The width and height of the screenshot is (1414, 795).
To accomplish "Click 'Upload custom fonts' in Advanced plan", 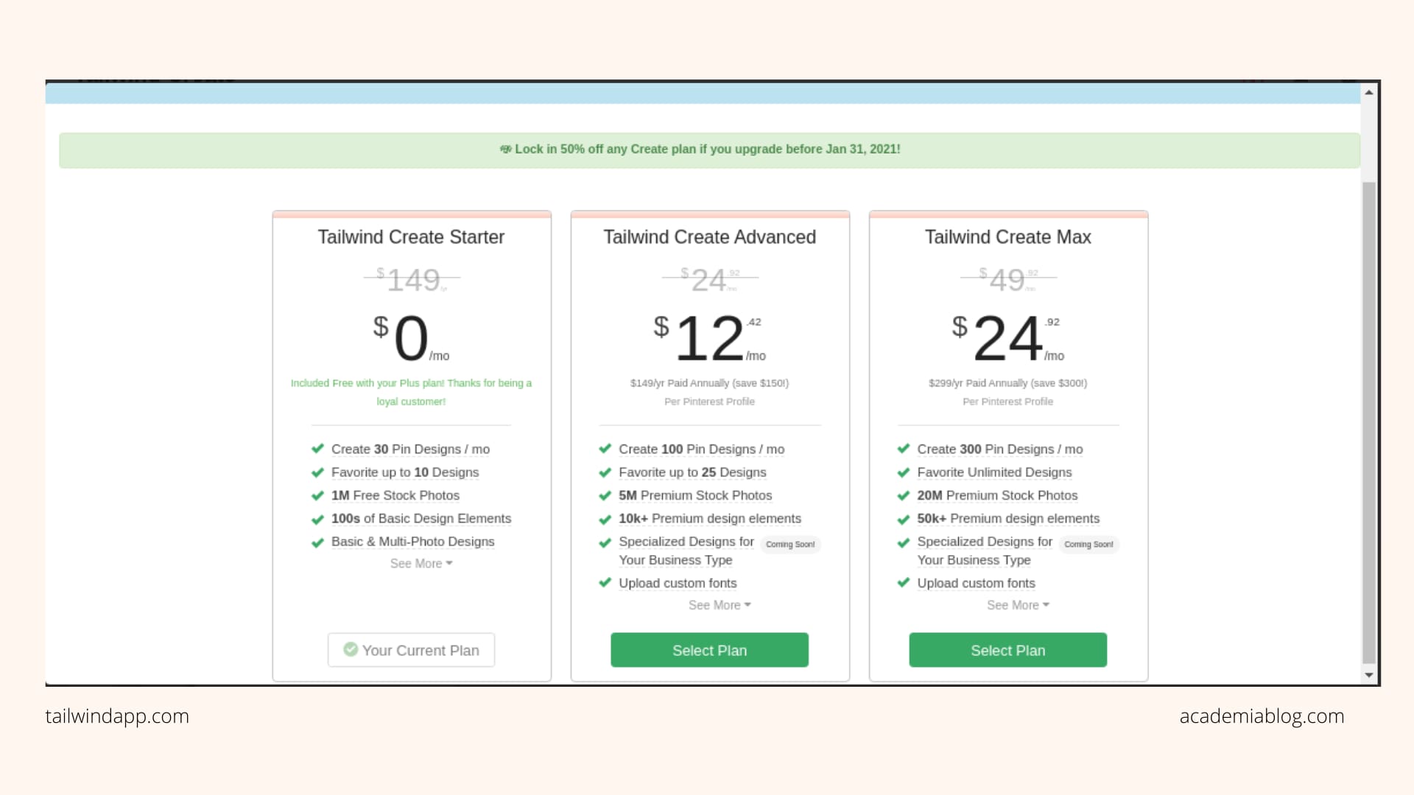I will click(678, 583).
